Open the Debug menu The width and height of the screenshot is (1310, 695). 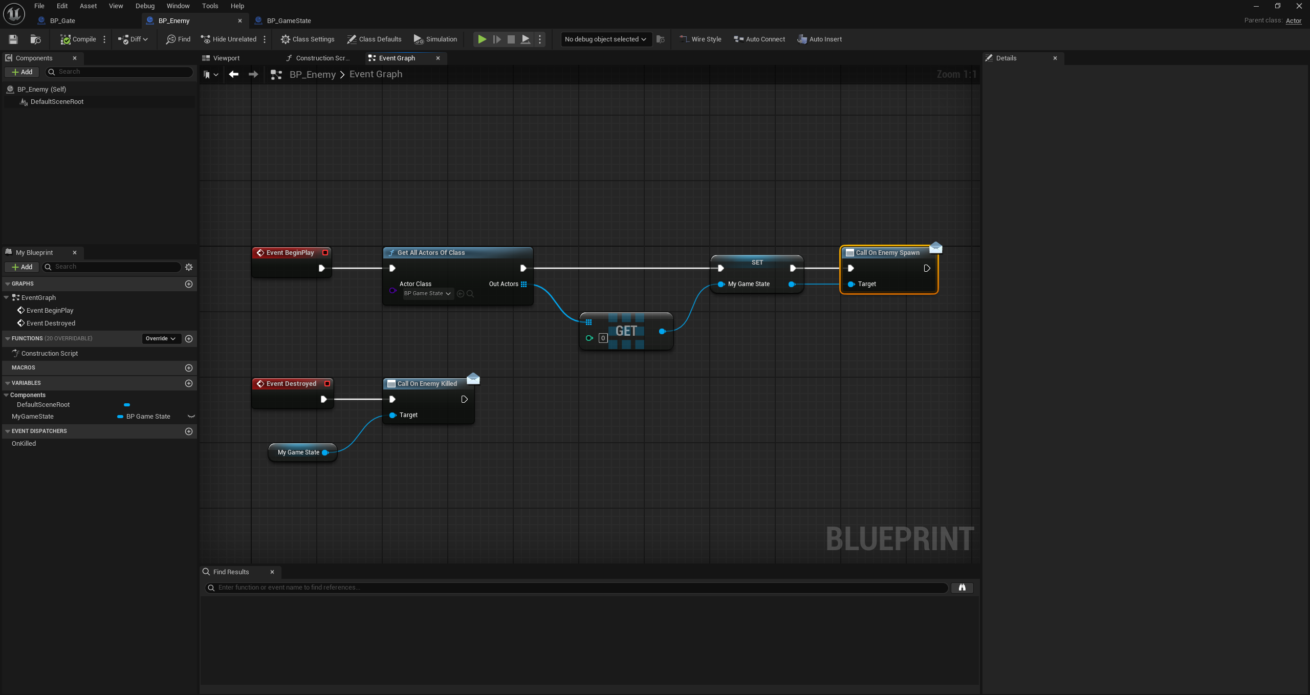point(145,6)
